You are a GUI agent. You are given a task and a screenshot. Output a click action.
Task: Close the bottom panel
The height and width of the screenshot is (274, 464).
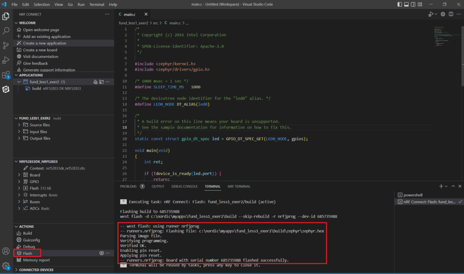point(460,186)
